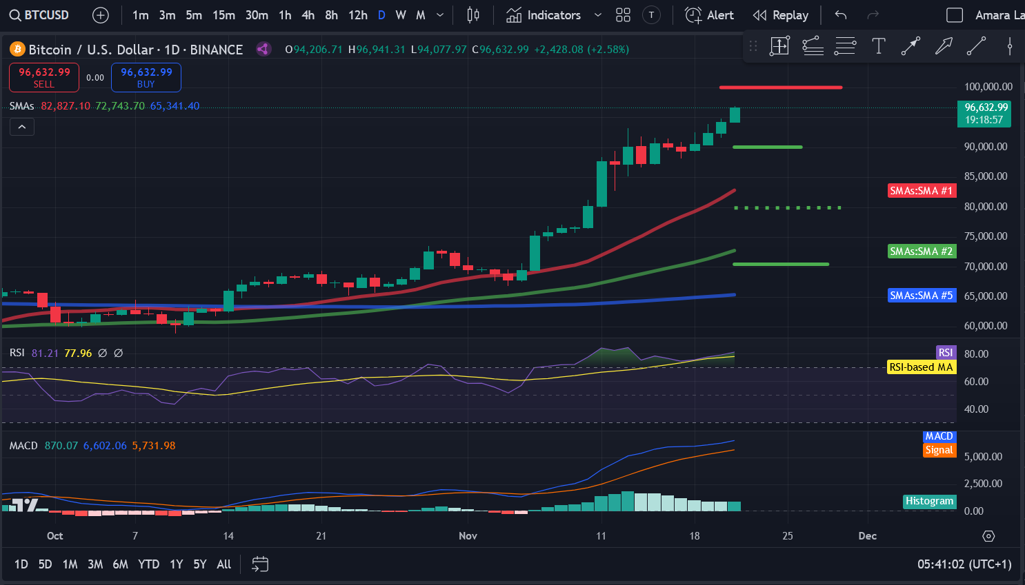Expand the timeframe dropdown arrow

pyautogui.click(x=440, y=15)
